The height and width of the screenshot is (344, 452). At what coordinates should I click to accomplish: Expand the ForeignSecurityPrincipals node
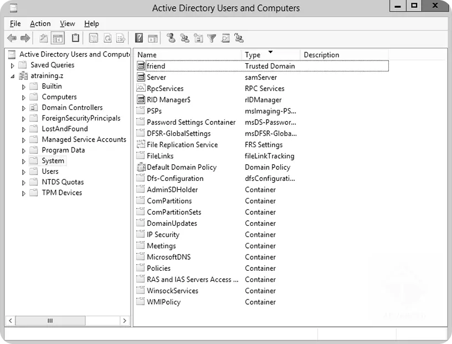(x=24, y=119)
